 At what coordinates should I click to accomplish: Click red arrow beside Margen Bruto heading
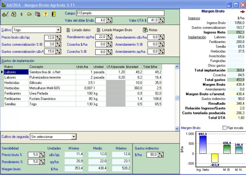pos(242,12)
